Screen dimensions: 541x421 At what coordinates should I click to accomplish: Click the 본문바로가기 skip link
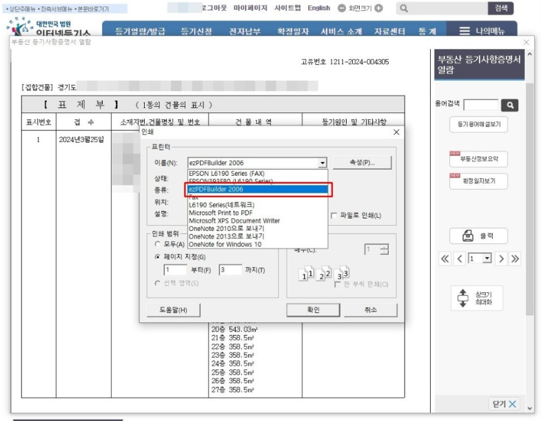pyautogui.click(x=92, y=9)
